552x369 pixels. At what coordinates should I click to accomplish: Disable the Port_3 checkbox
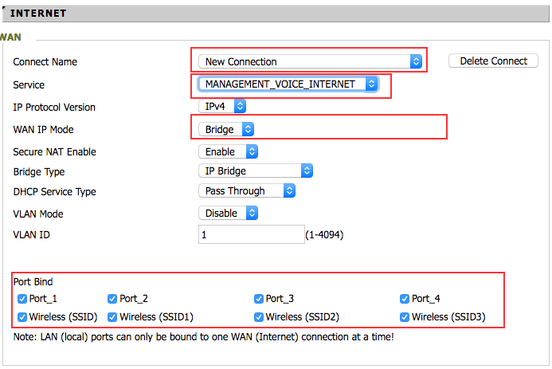pyautogui.click(x=259, y=299)
